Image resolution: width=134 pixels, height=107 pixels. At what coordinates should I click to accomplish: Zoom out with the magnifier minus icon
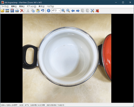[x=68, y=11]
